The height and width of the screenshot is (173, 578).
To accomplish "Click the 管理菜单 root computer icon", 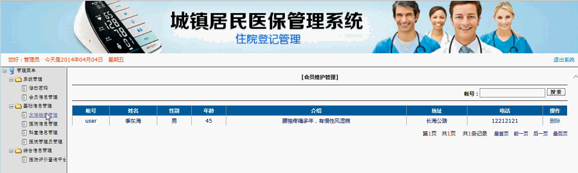I will coord(11,71).
